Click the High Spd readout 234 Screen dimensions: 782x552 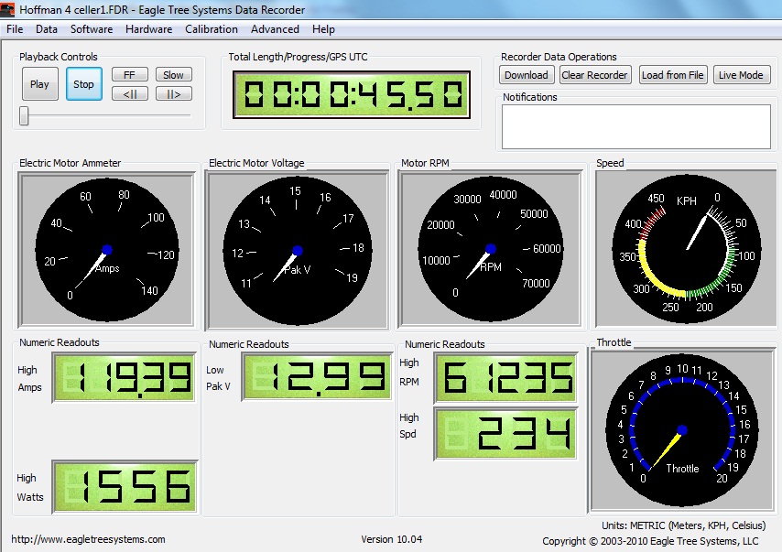[505, 434]
